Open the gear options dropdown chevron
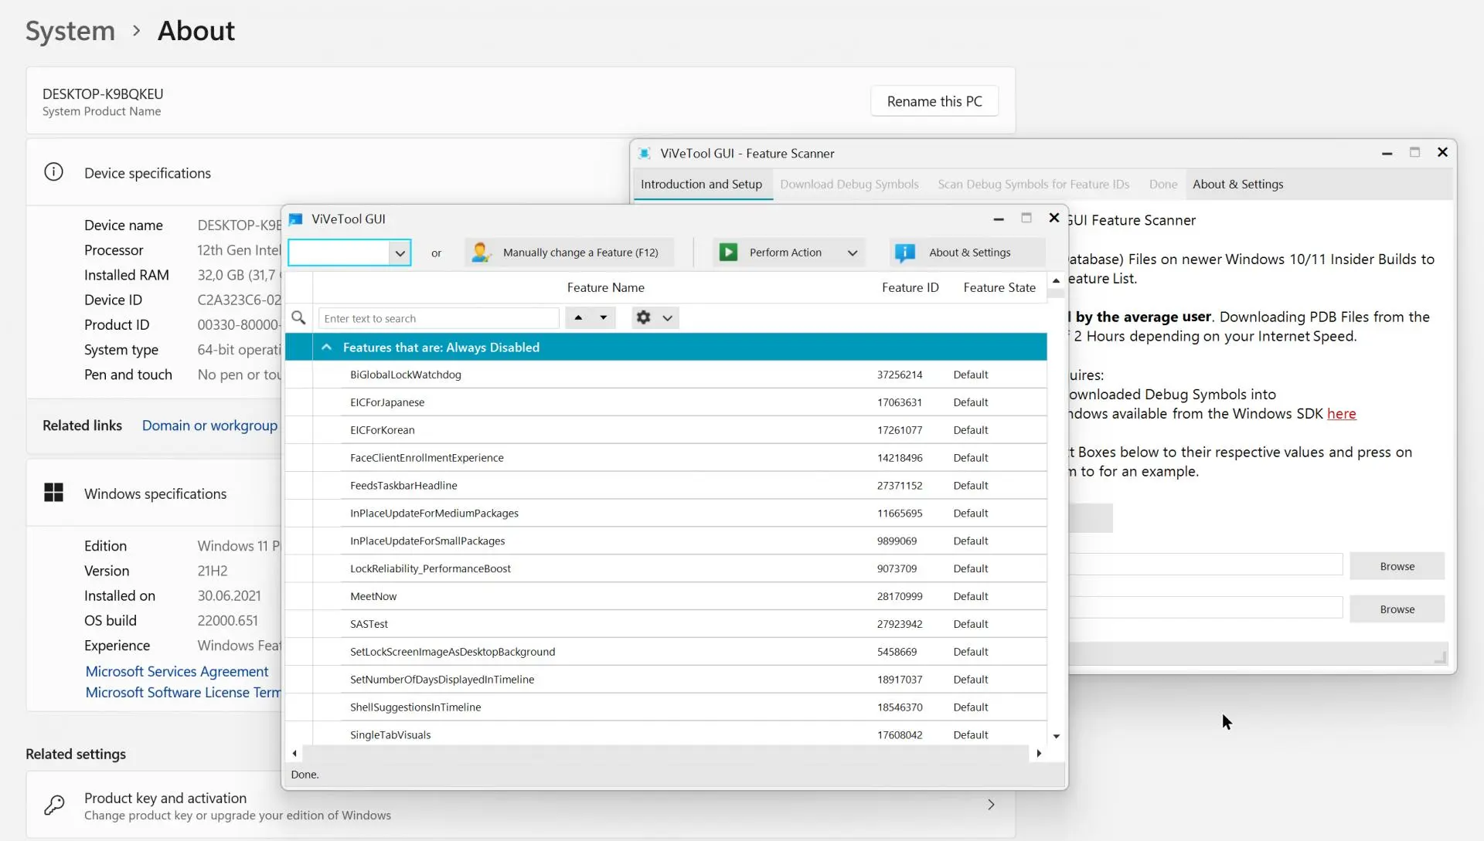 668,317
